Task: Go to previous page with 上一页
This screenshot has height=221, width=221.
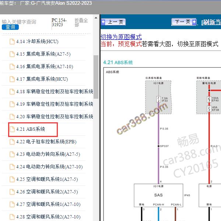Action: (113, 22)
